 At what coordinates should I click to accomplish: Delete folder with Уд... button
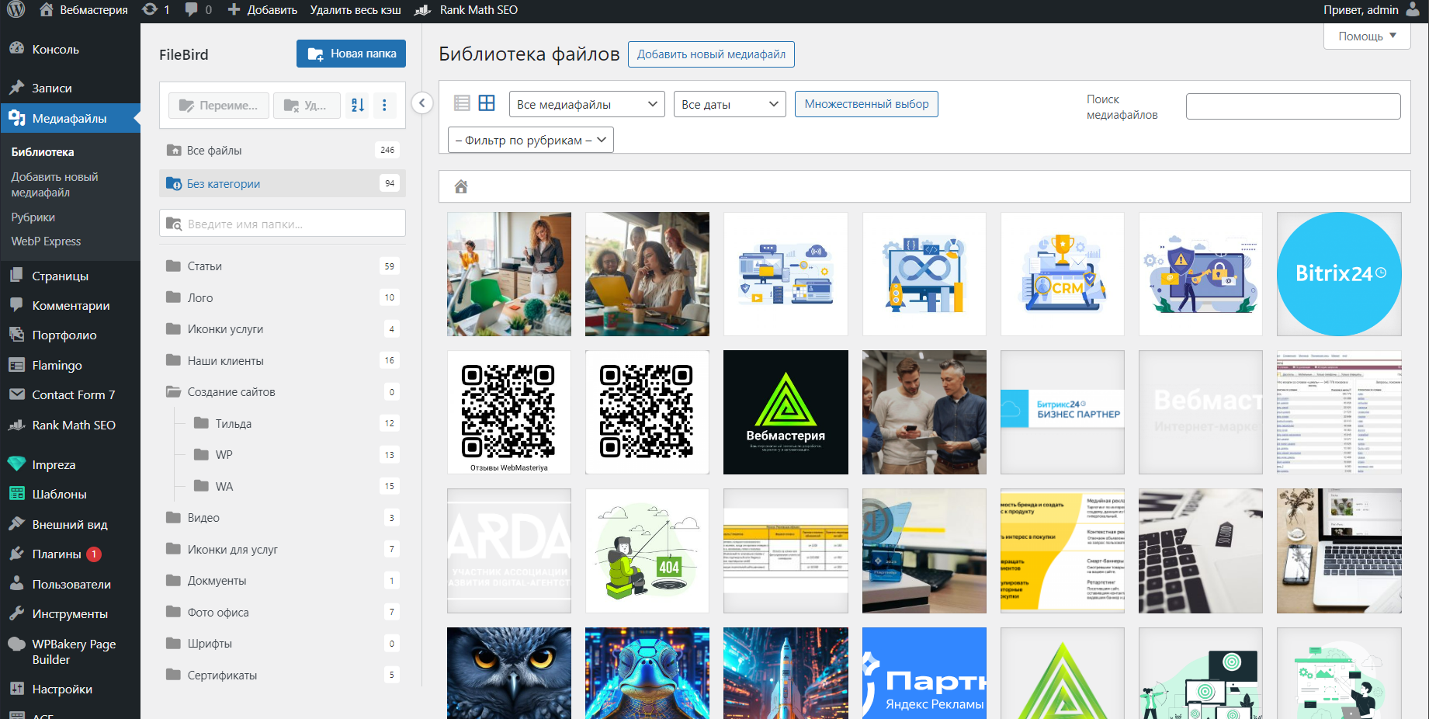tap(307, 105)
